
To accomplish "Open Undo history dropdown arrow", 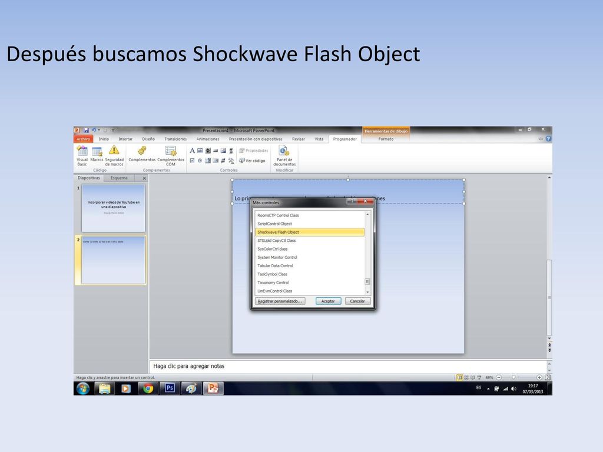I will 99,130.
